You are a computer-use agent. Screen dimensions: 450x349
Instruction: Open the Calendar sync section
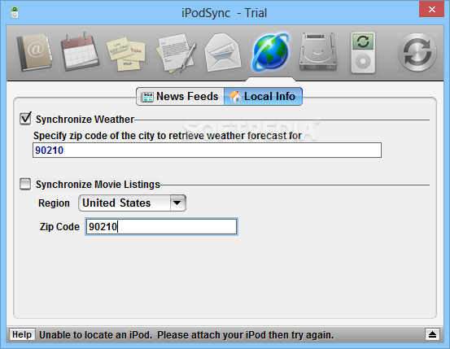80,52
